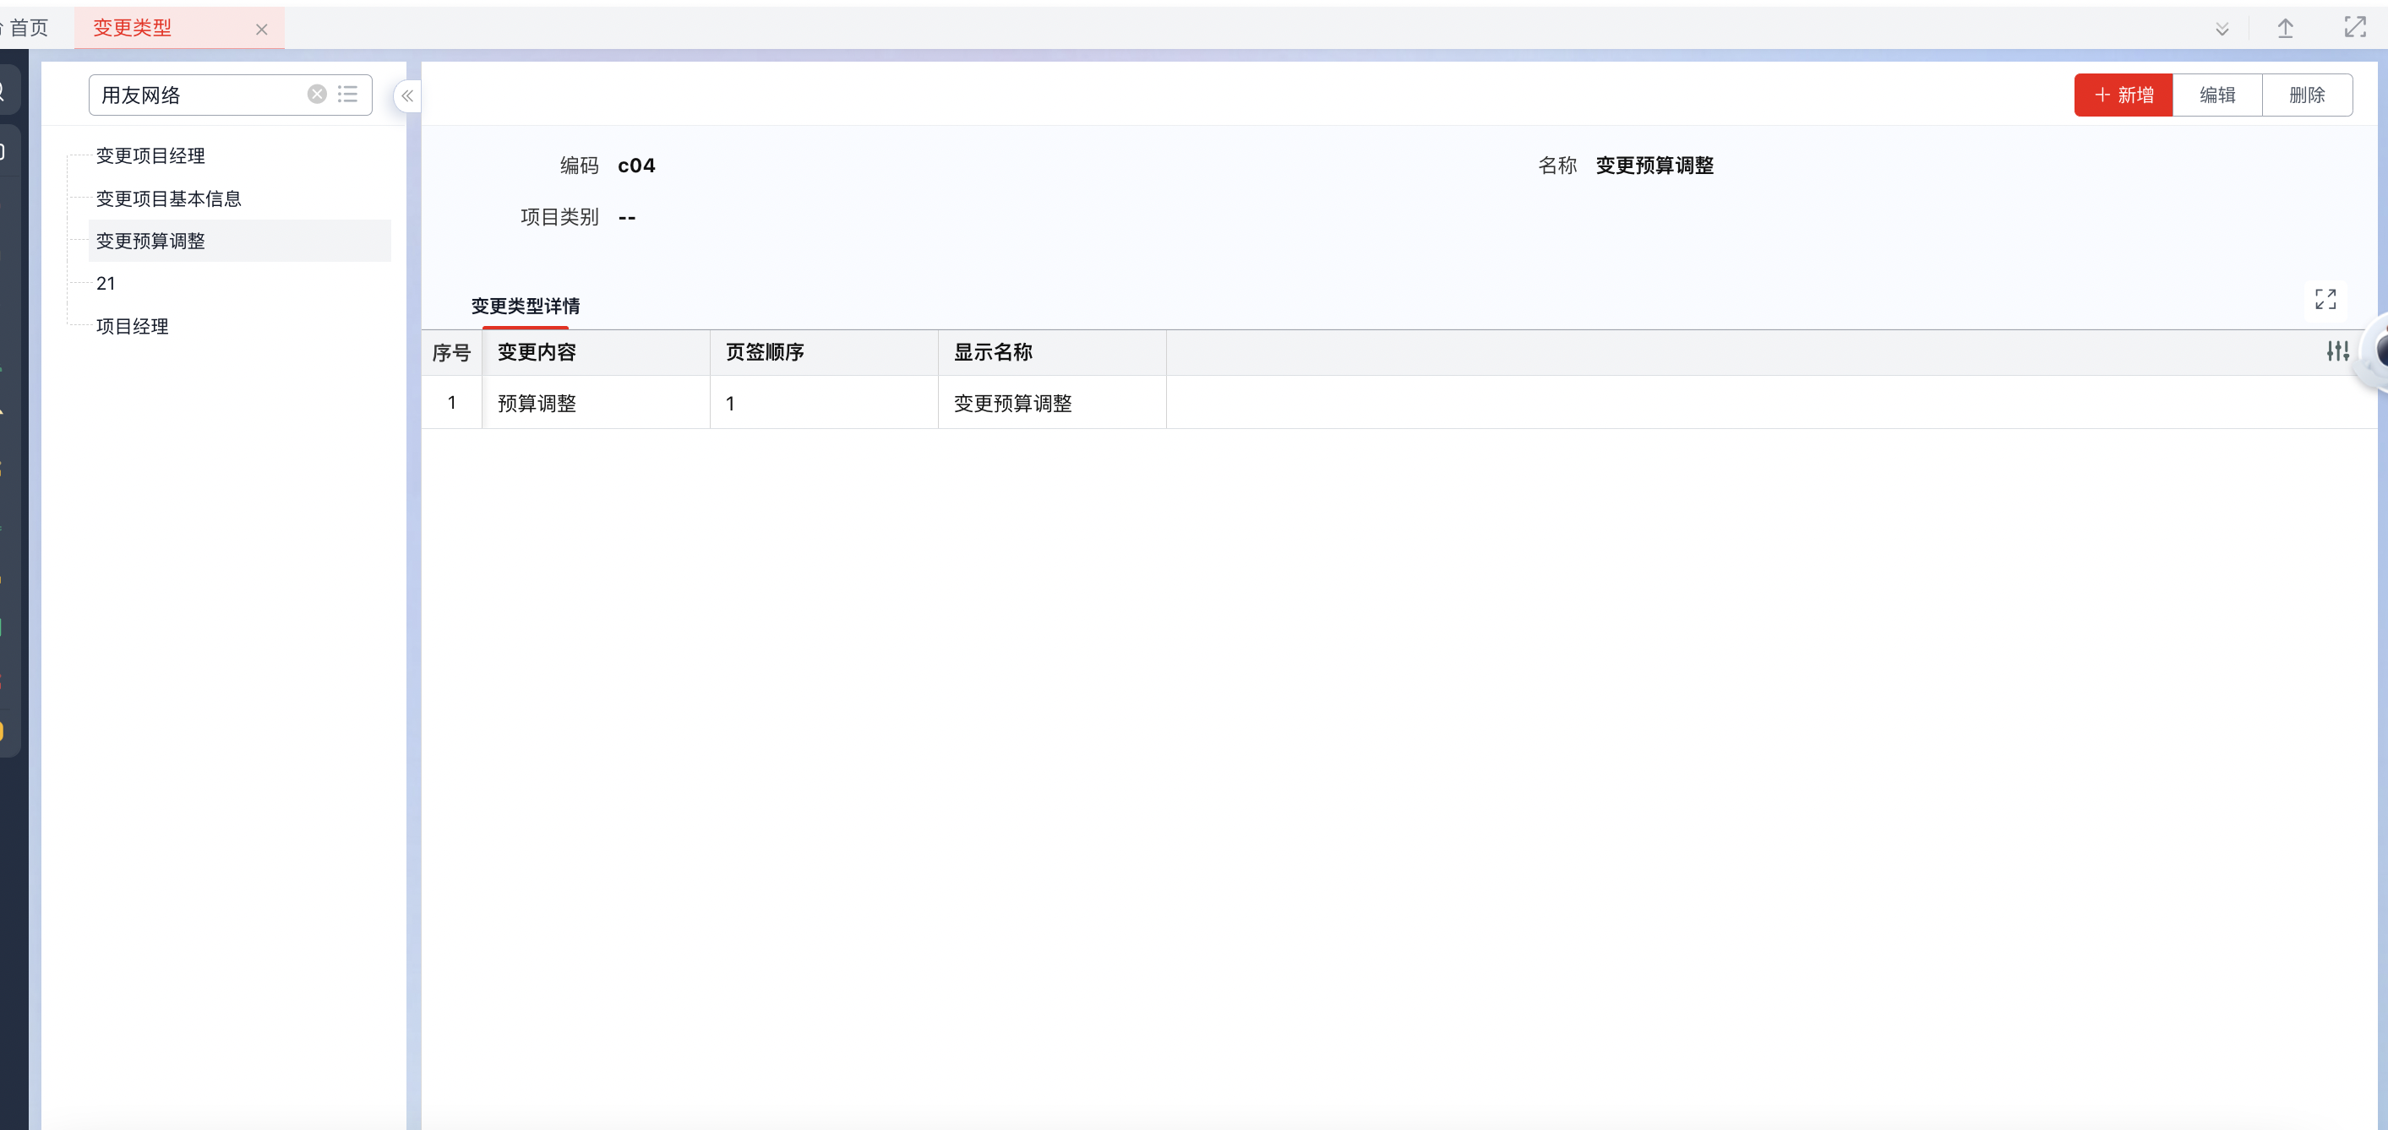Click the 编辑 button
This screenshot has width=2388, height=1130.
pyautogui.click(x=2217, y=95)
